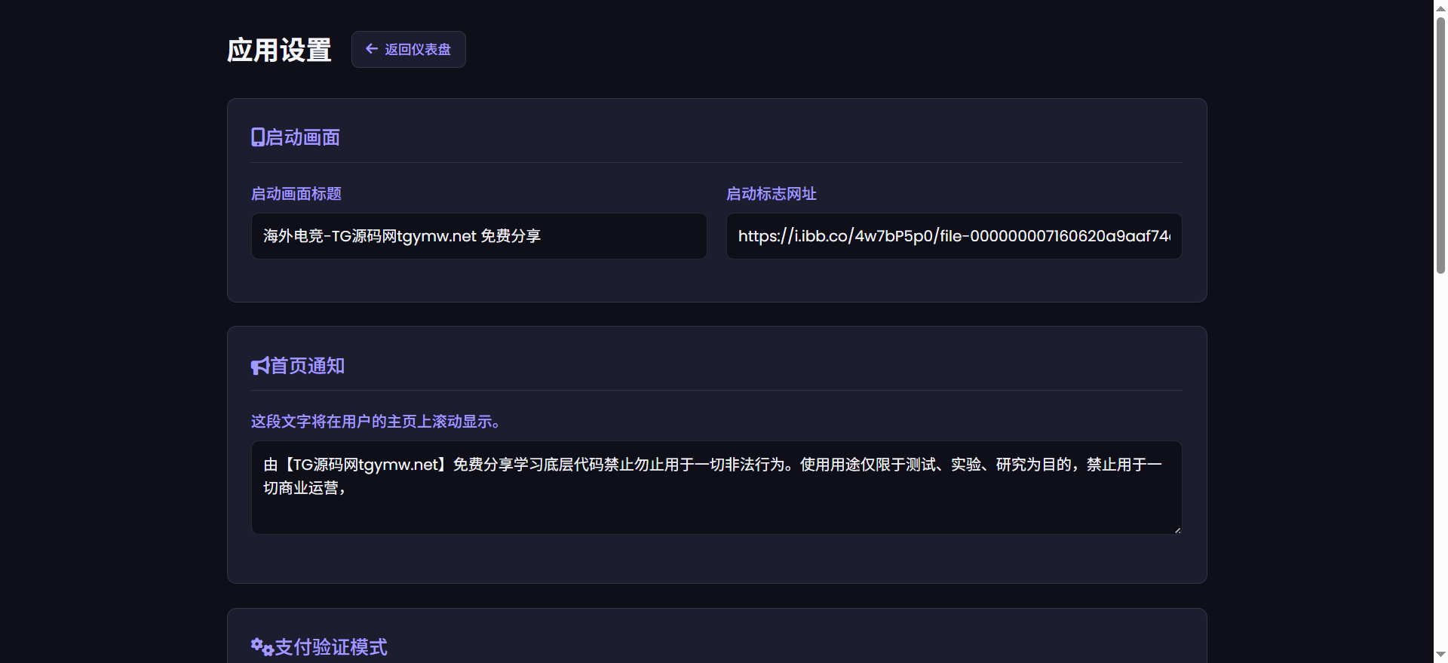This screenshot has height=663, width=1448.
Task: Click the vertical scrollbar thumb
Action: tap(1440, 143)
